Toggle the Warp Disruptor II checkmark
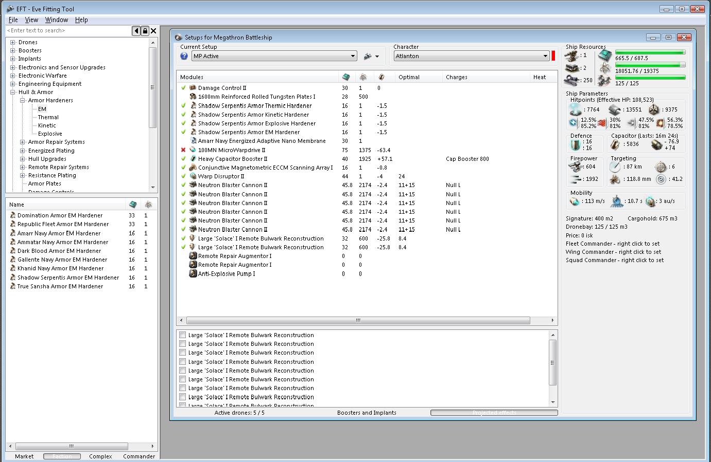The height and width of the screenshot is (462, 711). pyautogui.click(x=183, y=176)
